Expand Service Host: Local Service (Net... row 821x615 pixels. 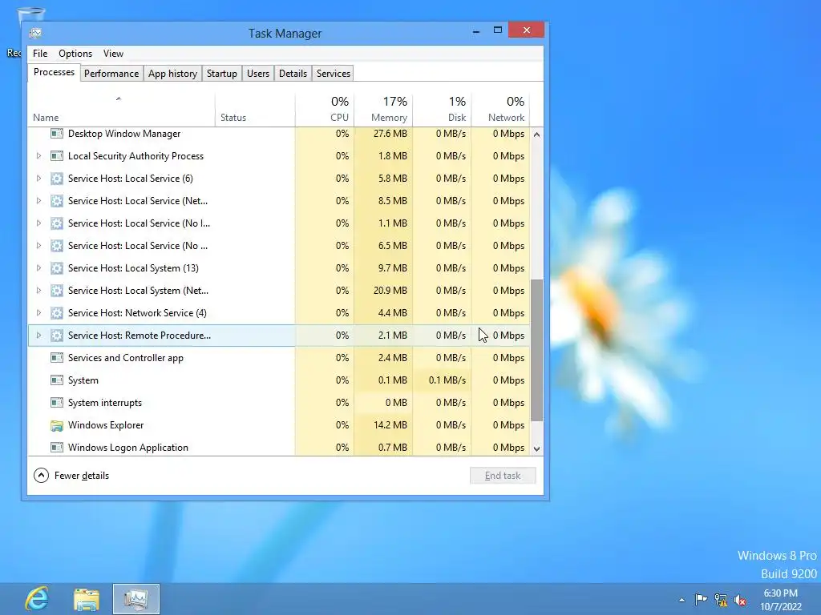tap(38, 201)
